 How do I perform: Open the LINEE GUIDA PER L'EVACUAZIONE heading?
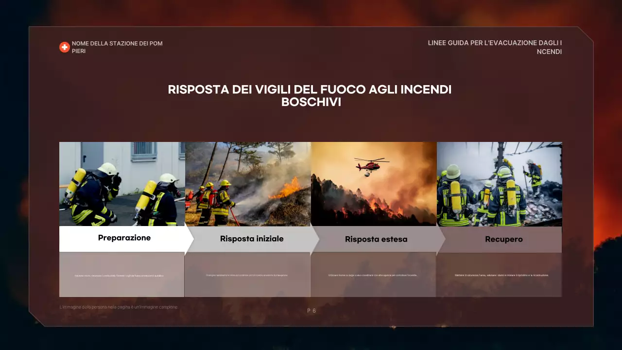click(495, 47)
